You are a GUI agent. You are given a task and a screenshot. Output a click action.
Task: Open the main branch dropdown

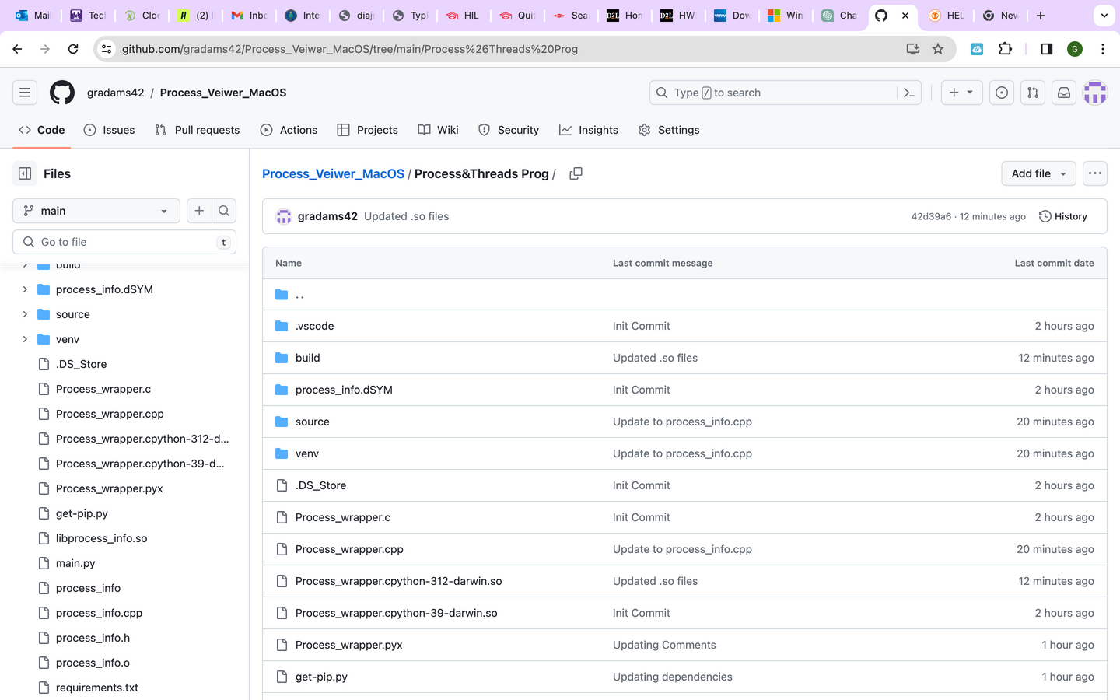96,211
